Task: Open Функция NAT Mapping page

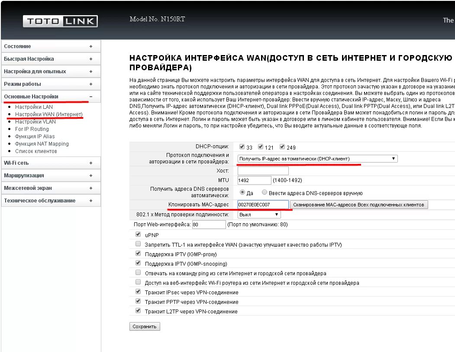Action: click(42, 143)
